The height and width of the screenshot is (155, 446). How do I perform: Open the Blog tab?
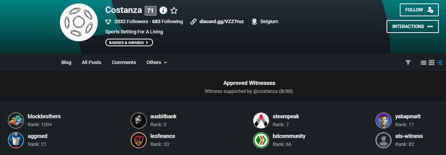66,62
